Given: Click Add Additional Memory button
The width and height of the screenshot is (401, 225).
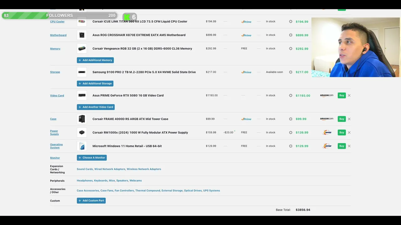Looking at the screenshot, I should click(95, 60).
